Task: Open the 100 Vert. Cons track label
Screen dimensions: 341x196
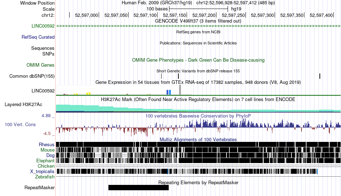Action: [x=20, y=124]
